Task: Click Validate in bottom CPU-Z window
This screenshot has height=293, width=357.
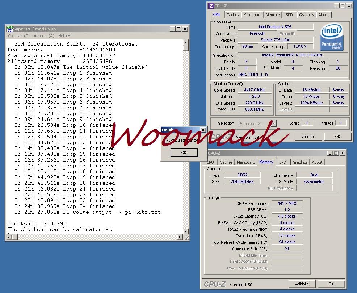Action: [x=302, y=284]
